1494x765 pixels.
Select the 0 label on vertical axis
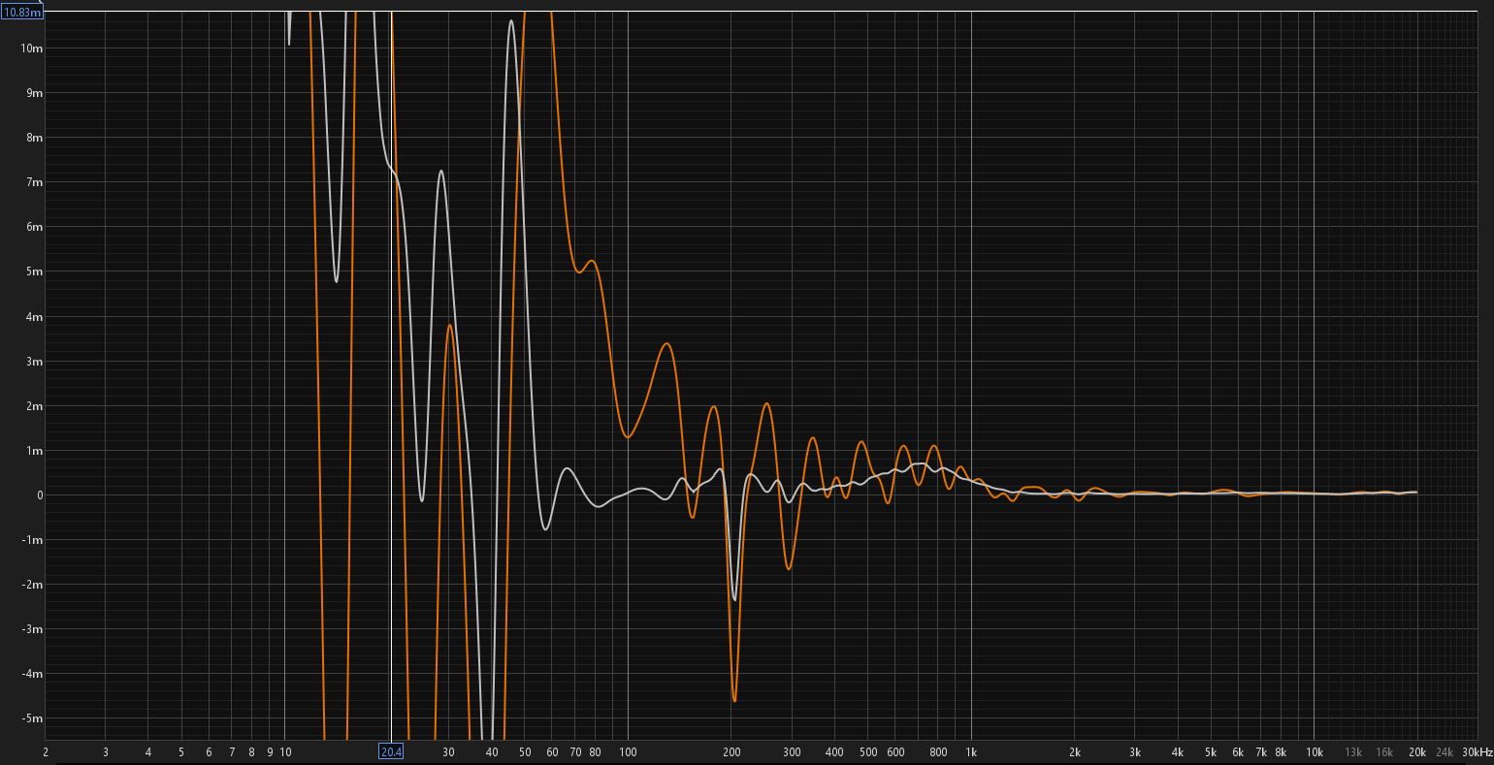[40, 495]
